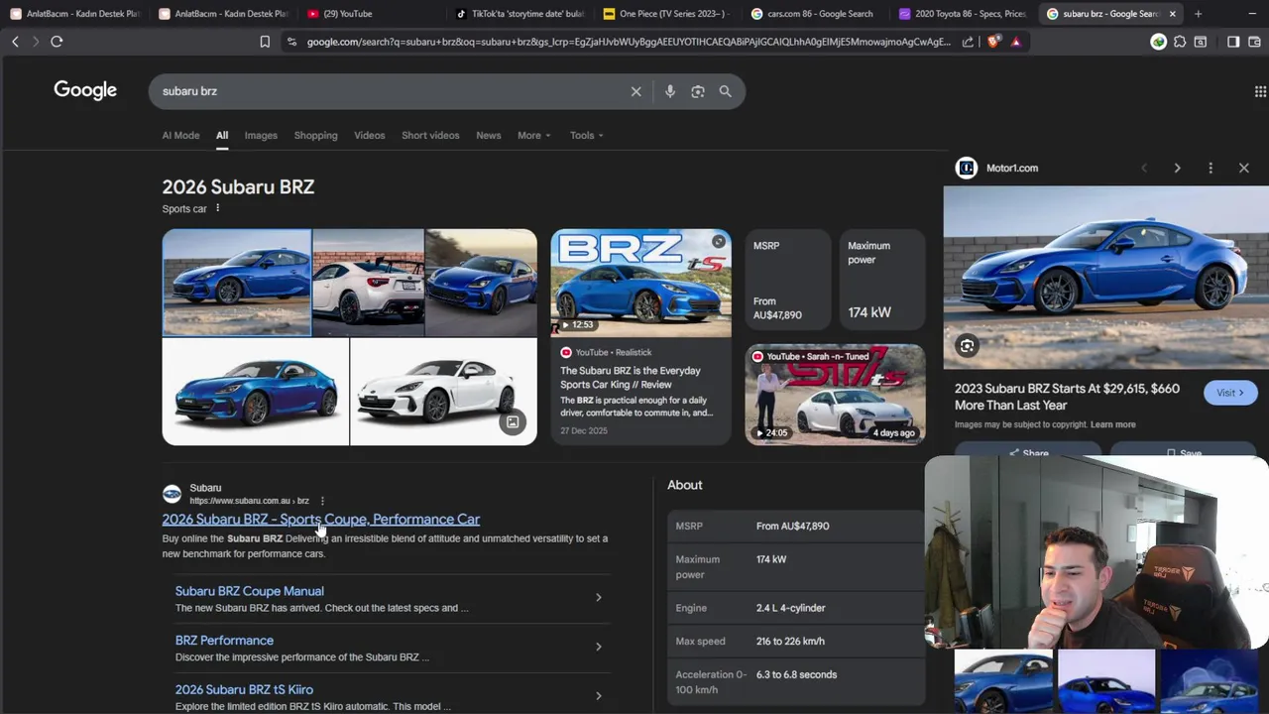Switch to the AI Mode tab
Screen dimensions: 1269x714
pyautogui.click(x=180, y=135)
